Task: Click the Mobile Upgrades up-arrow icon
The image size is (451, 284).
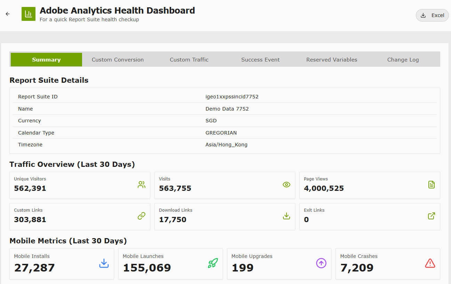Action: [x=321, y=263]
